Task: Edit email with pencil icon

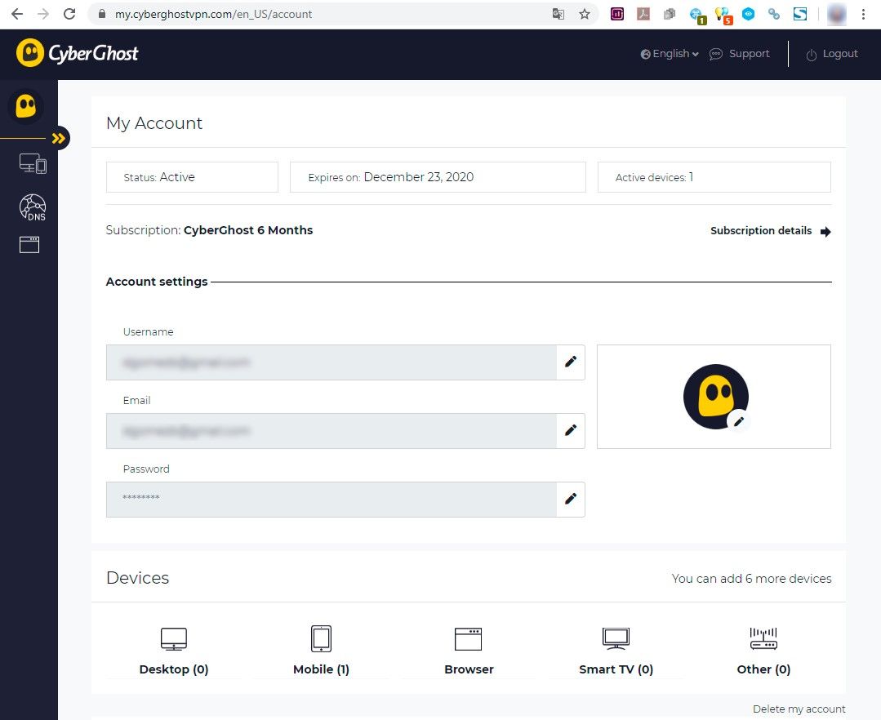Action: click(x=570, y=430)
